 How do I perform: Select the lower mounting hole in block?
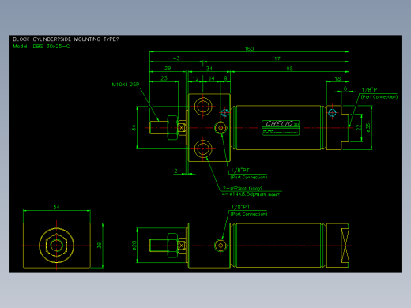coord(203,148)
